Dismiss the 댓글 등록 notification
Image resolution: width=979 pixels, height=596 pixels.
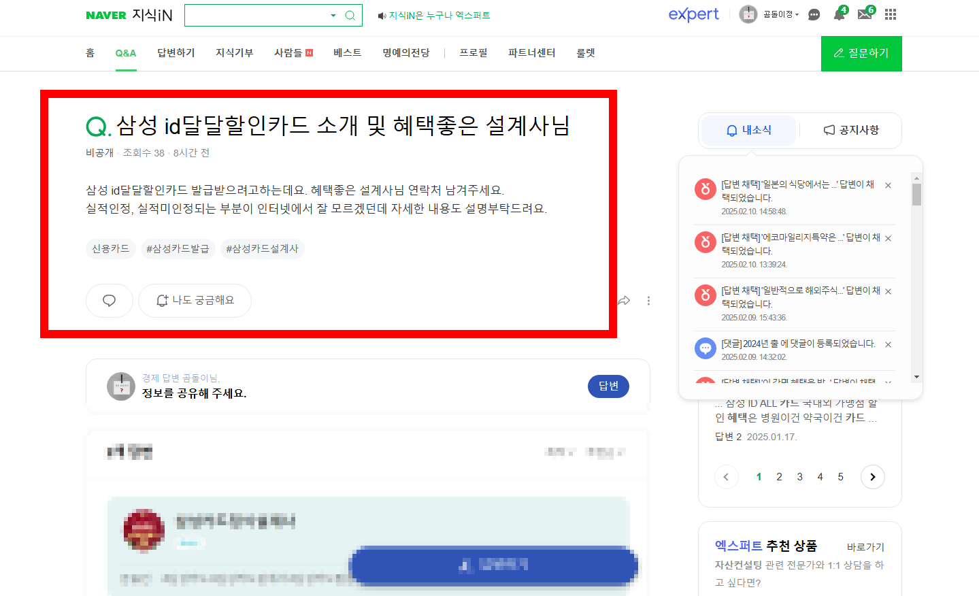(x=888, y=344)
